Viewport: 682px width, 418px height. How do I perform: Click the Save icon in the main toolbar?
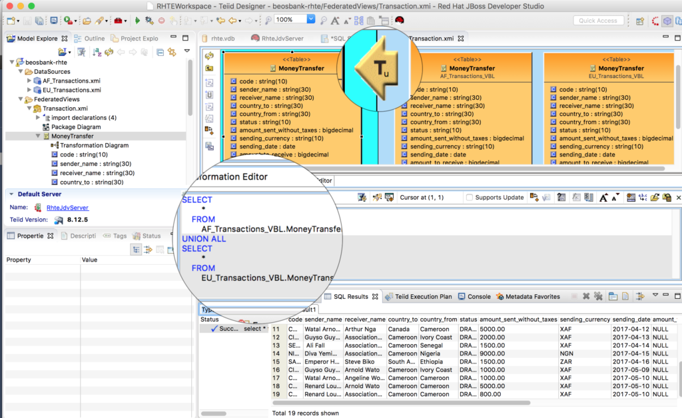pos(27,21)
